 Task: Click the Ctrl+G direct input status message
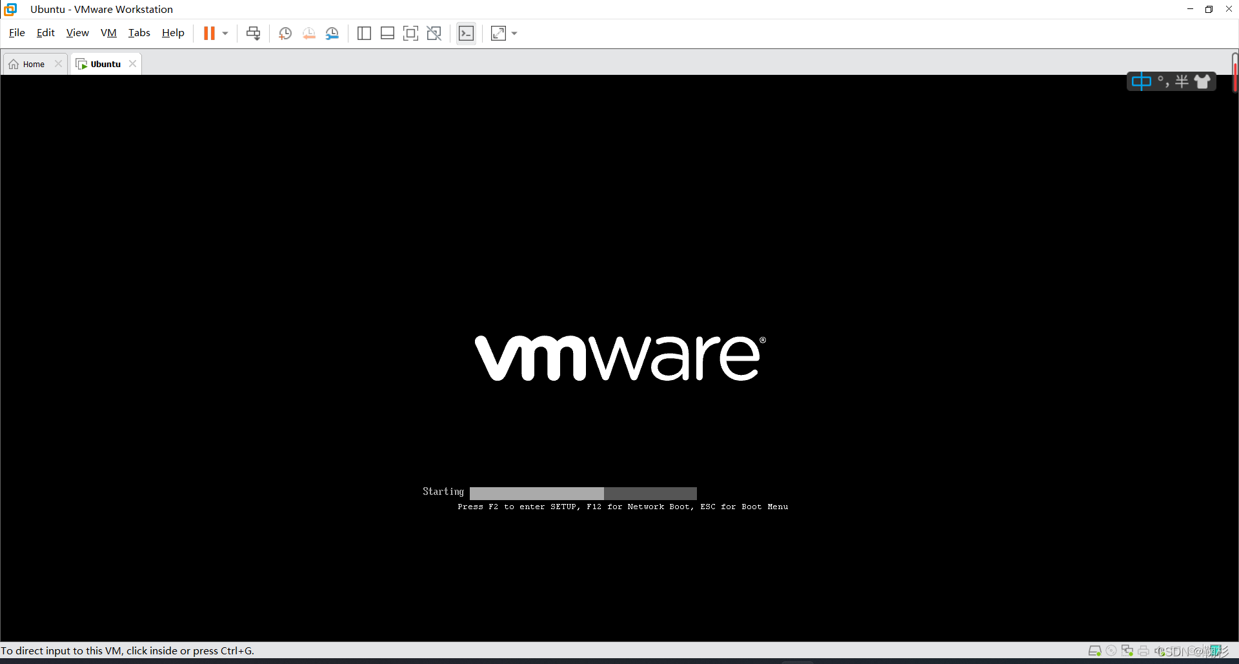(x=128, y=651)
